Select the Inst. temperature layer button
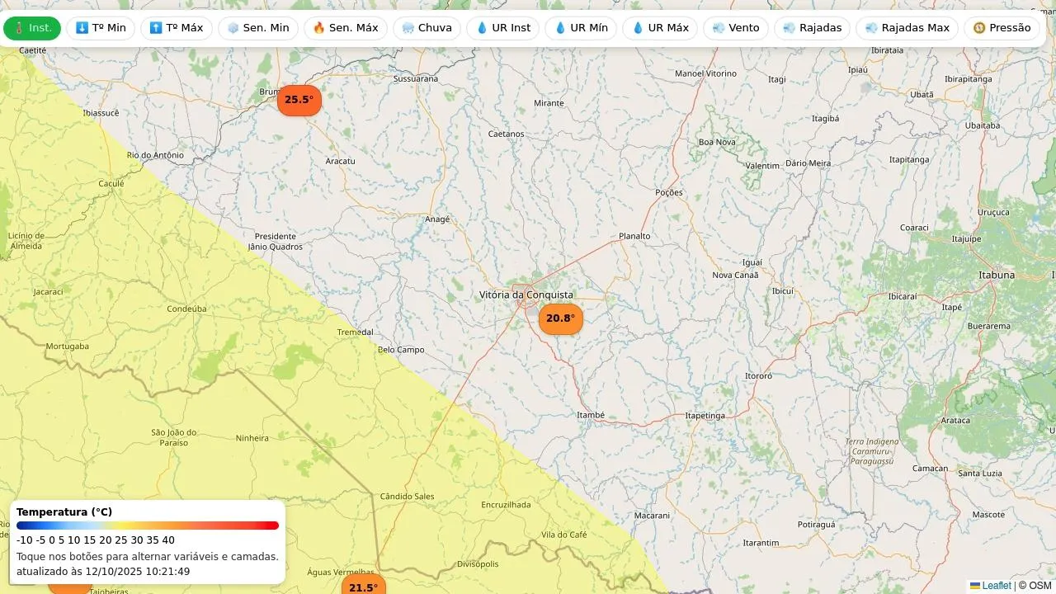1056x594 pixels. coord(32,28)
